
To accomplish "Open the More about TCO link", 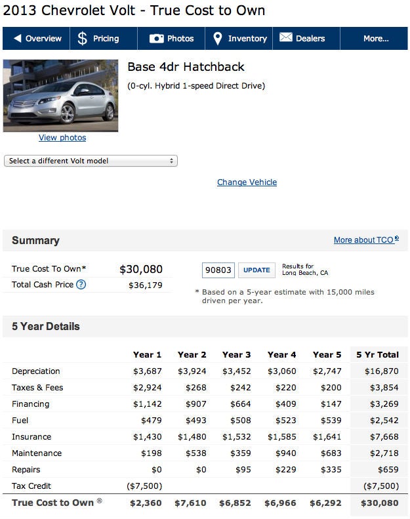I will pyautogui.click(x=363, y=240).
